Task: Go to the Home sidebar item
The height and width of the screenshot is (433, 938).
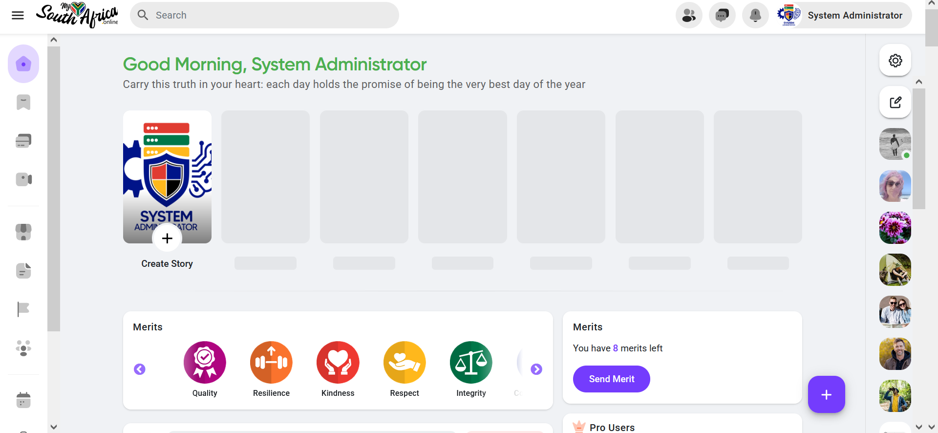Action: [x=23, y=64]
